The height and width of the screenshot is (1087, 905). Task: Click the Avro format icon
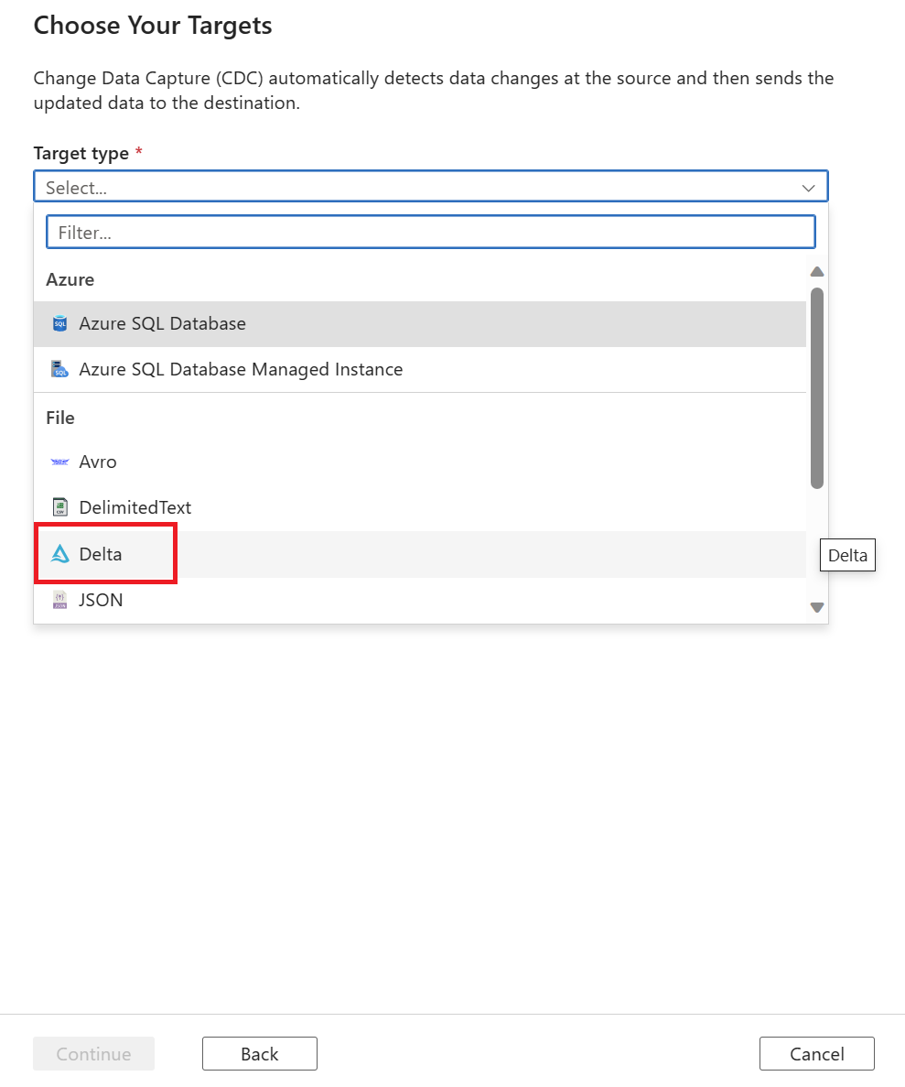point(59,462)
